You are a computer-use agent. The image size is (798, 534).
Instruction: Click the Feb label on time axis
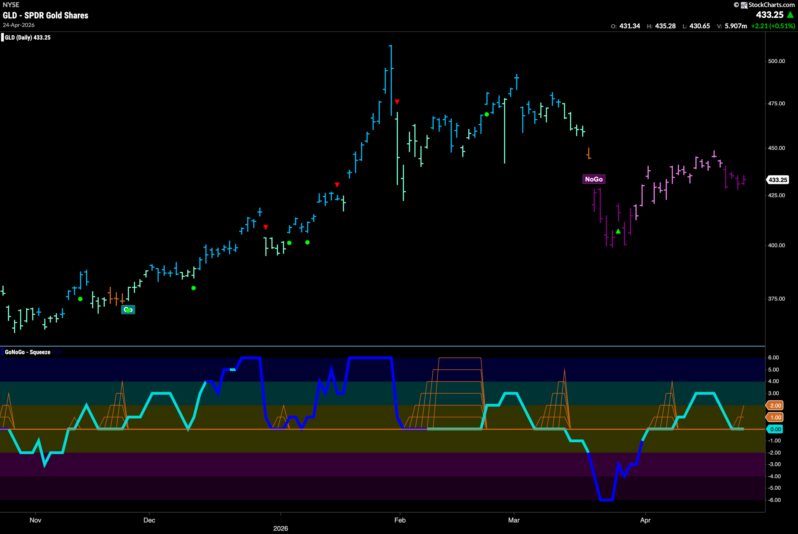tap(400, 520)
